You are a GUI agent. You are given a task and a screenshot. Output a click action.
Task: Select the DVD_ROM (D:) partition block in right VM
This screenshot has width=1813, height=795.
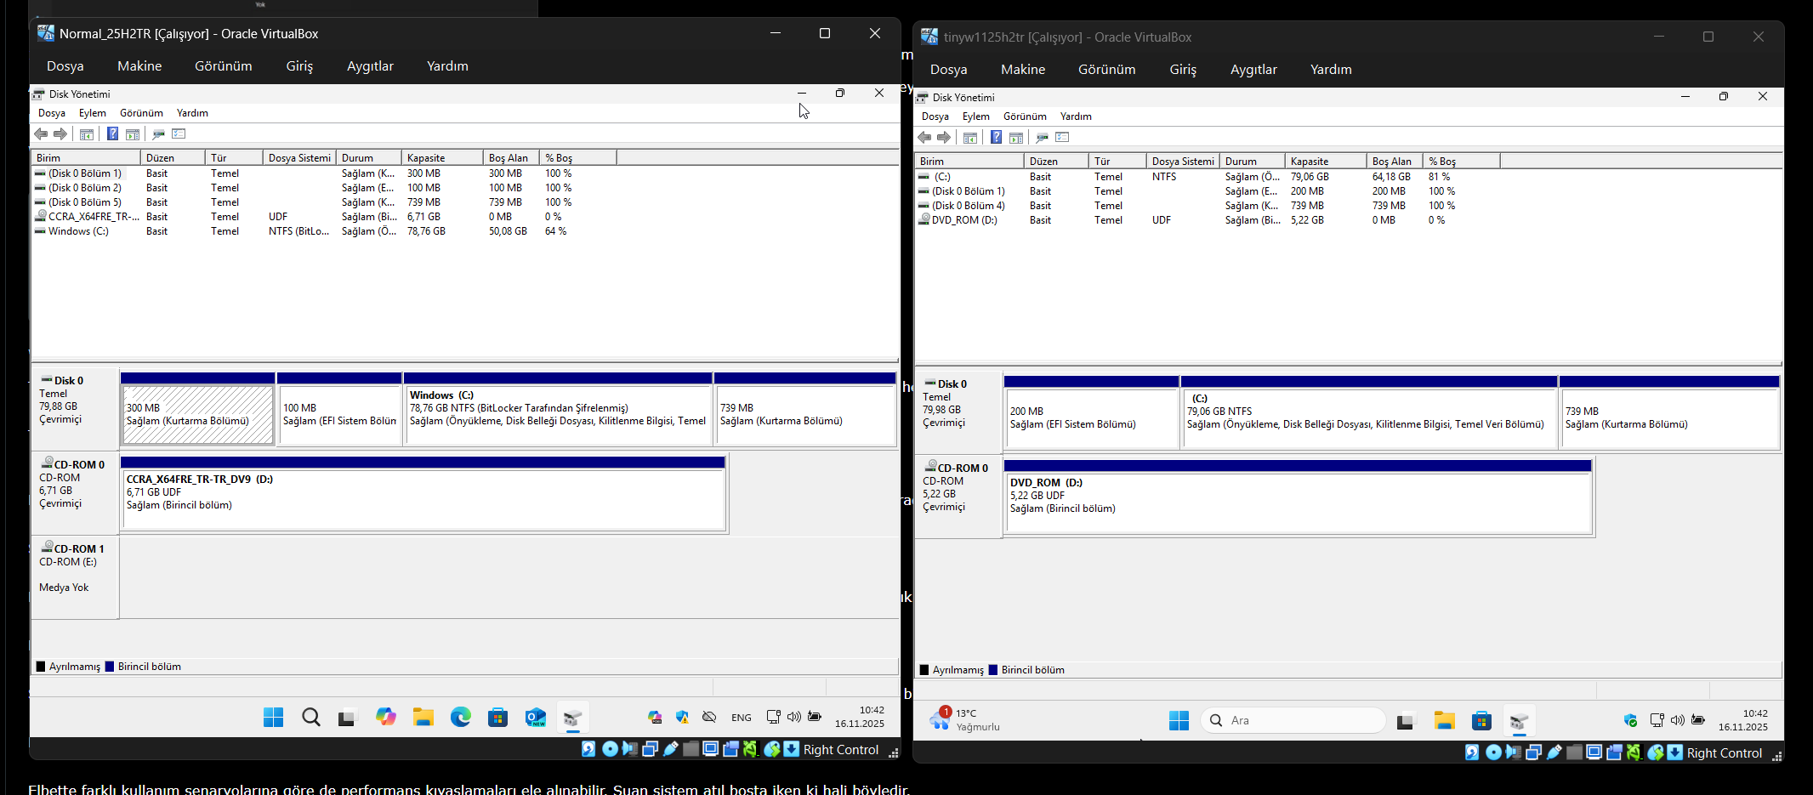[x=1297, y=502]
